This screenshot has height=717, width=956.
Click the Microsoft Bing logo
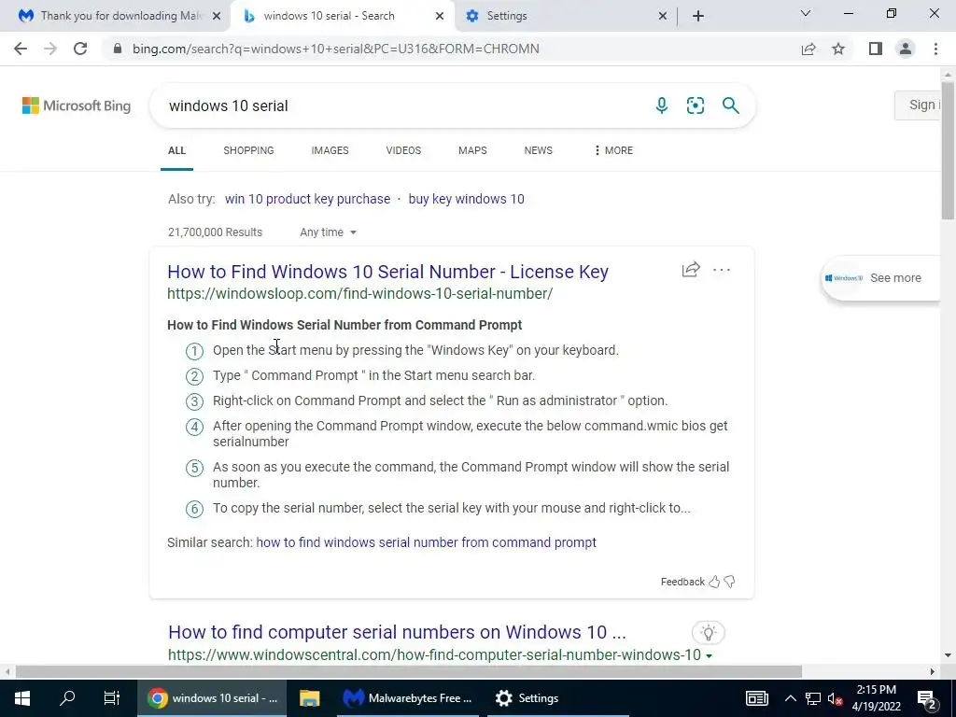point(77,105)
